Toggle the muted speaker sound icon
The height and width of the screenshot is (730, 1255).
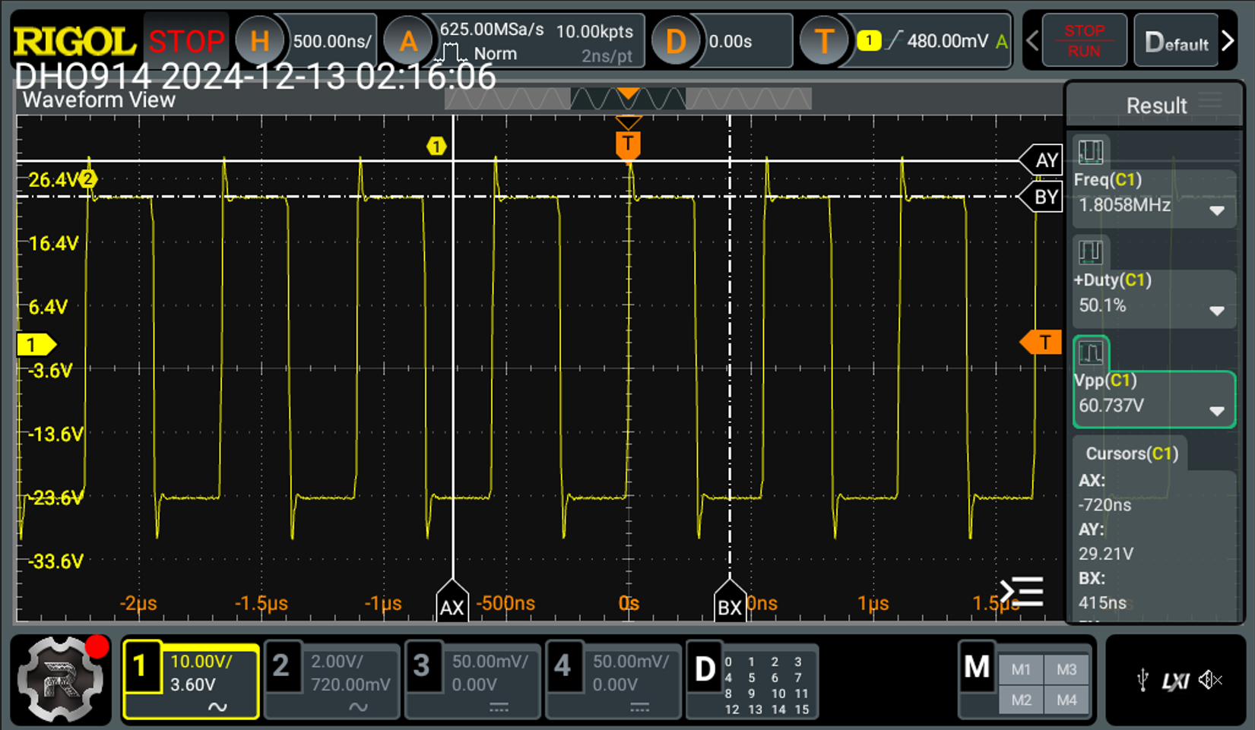coord(1211,680)
